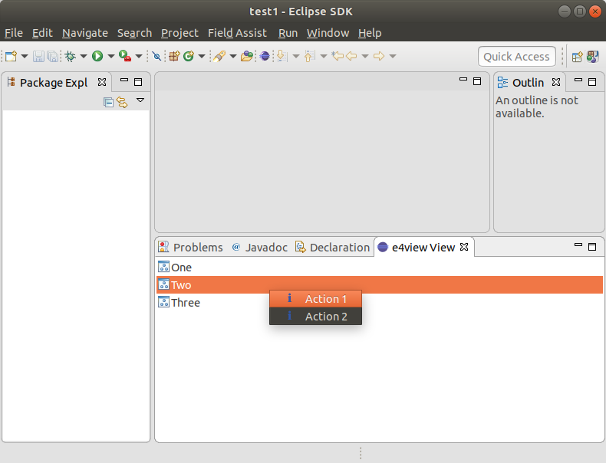Switch to the Problems tab

tap(190, 247)
